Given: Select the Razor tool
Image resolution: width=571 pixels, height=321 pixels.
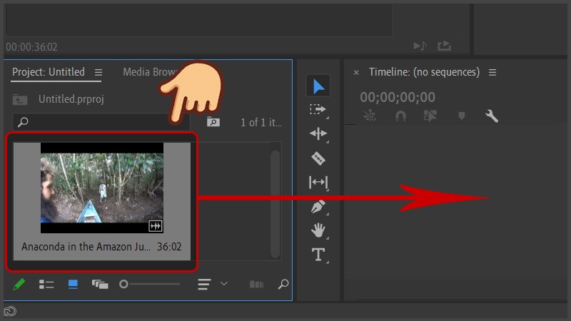Looking at the screenshot, I should 318,158.
